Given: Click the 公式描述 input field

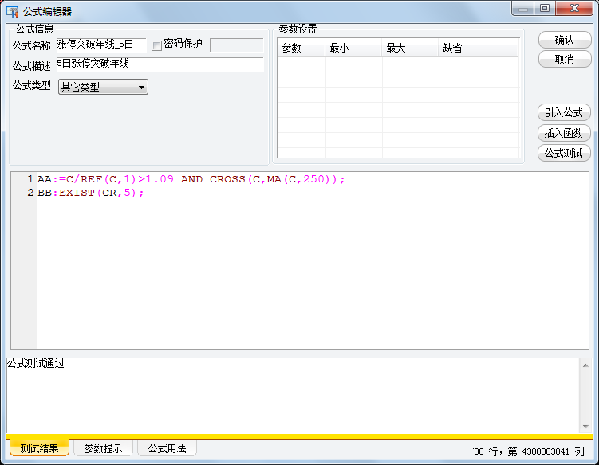Looking at the screenshot, I should click(160, 64).
